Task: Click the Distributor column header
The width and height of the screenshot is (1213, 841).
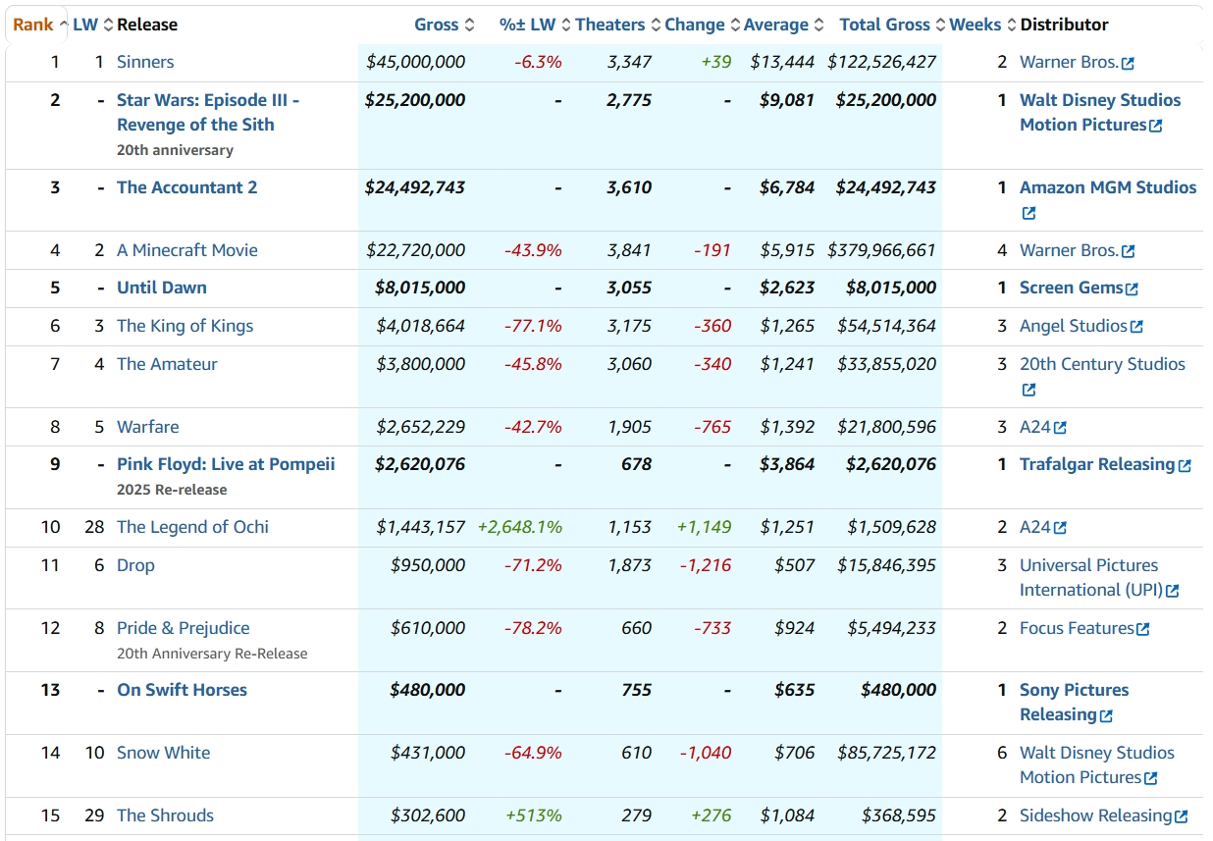Action: tap(1065, 25)
